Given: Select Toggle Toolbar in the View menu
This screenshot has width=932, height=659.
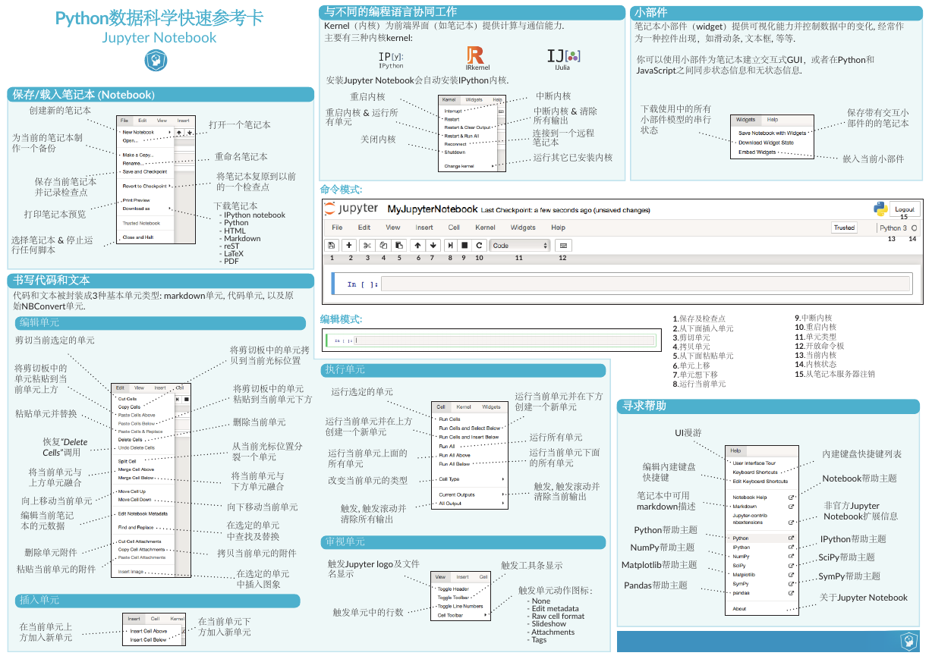Looking at the screenshot, I should point(453,597).
